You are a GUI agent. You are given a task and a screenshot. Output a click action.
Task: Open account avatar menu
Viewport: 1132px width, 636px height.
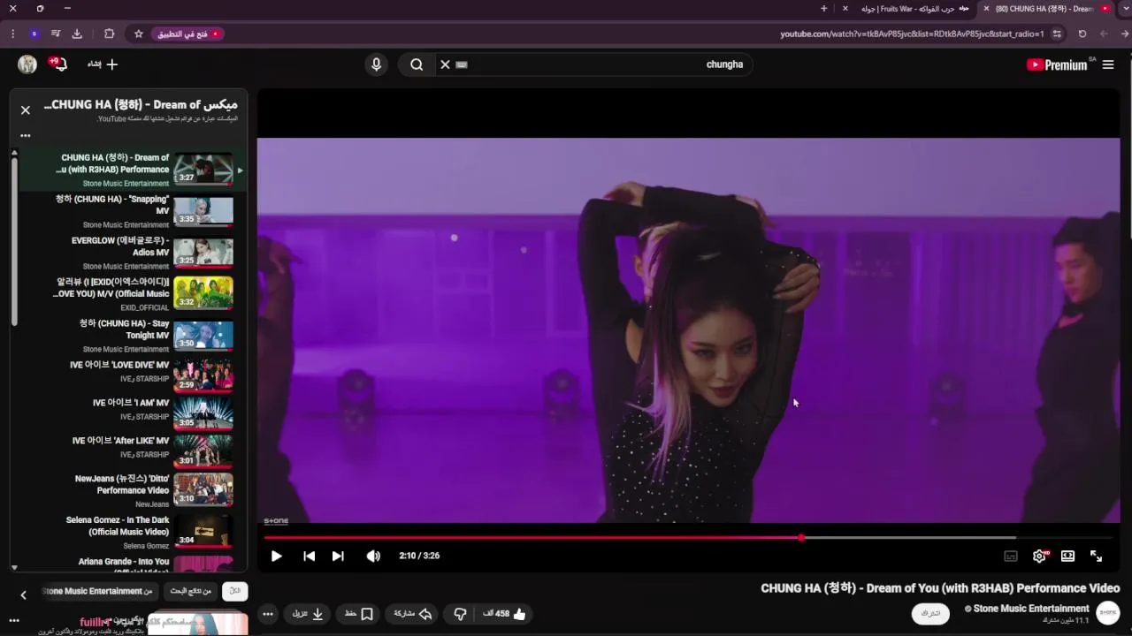point(27,64)
